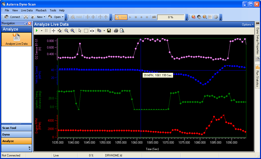Open the Playback menu

point(41,10)
